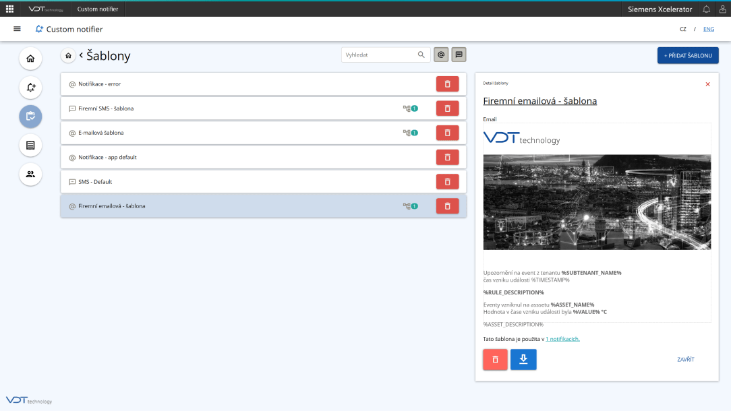Open the list view sidebar icon
The image size is (731, 411).
[x=30, y=145]
